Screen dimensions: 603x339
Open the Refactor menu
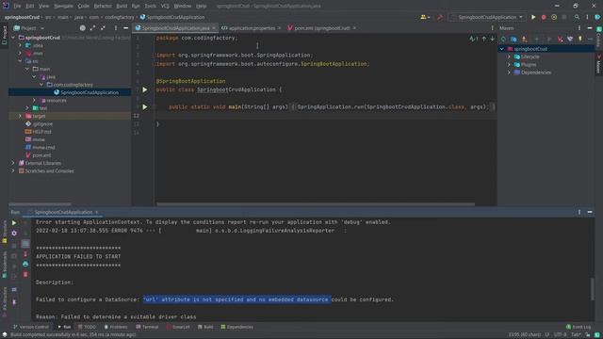point(103,6)
